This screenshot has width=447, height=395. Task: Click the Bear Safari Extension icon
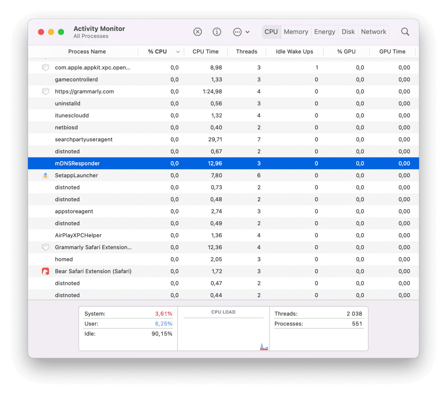point(46,271)
